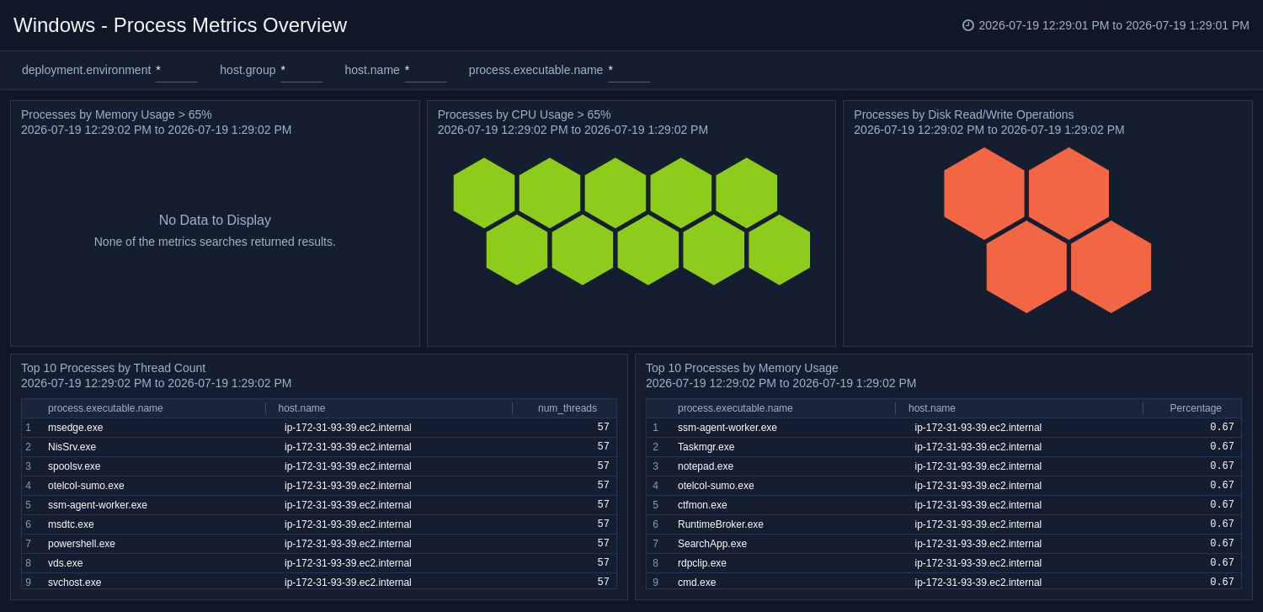Screen dimensions: 1263x612
Task: Sort thread table by num_threads column
Action: 567,408
